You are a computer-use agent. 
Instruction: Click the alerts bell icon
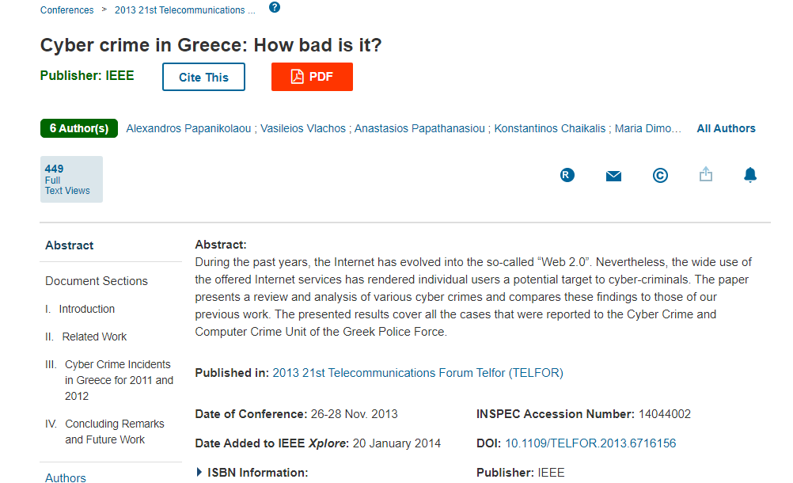pos(750,175)
